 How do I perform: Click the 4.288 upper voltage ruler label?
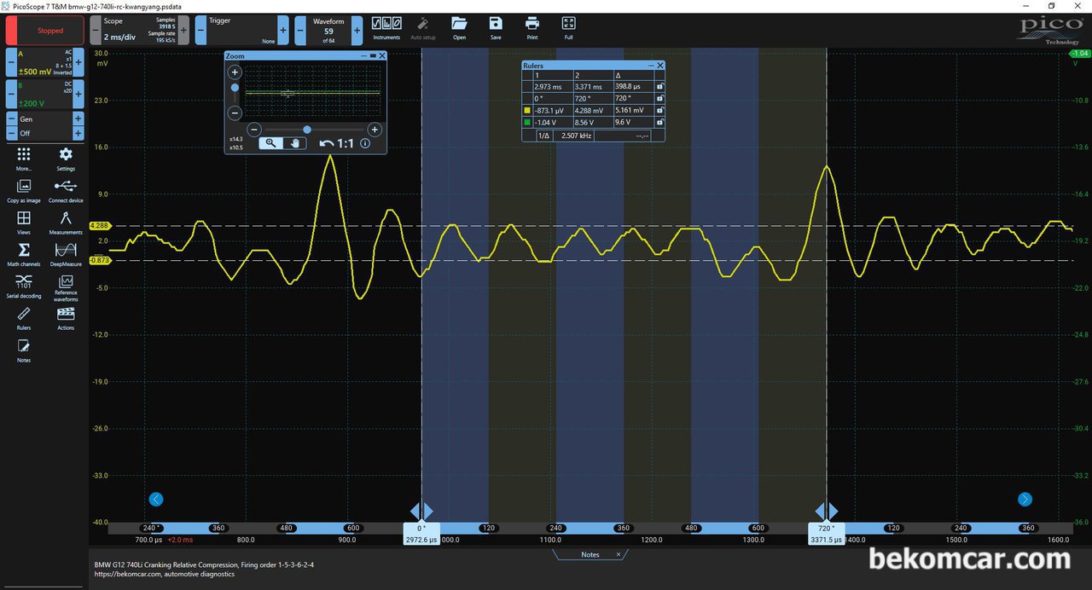pos(100,226)
